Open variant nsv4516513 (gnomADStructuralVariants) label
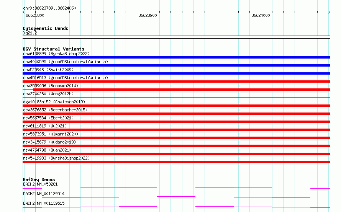The height and width of the screenshot is (212, 341). [66, 78]
